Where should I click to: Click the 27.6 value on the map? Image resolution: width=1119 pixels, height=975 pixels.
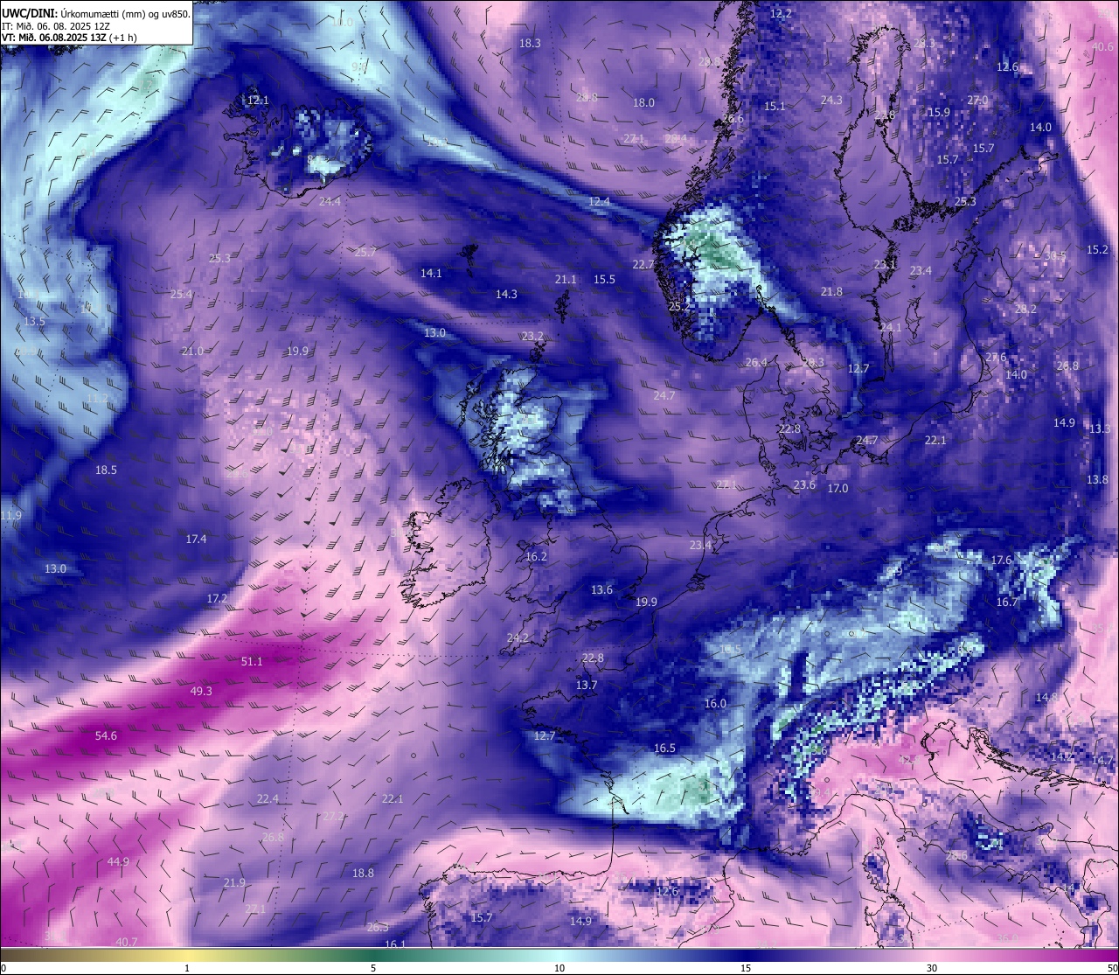tap(996, 357)
